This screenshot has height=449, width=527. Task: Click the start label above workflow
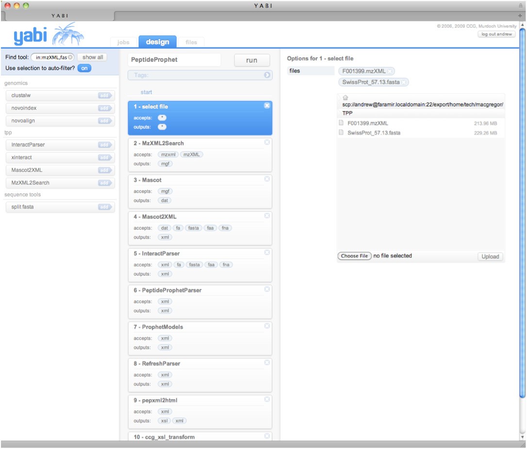(146, 92)
